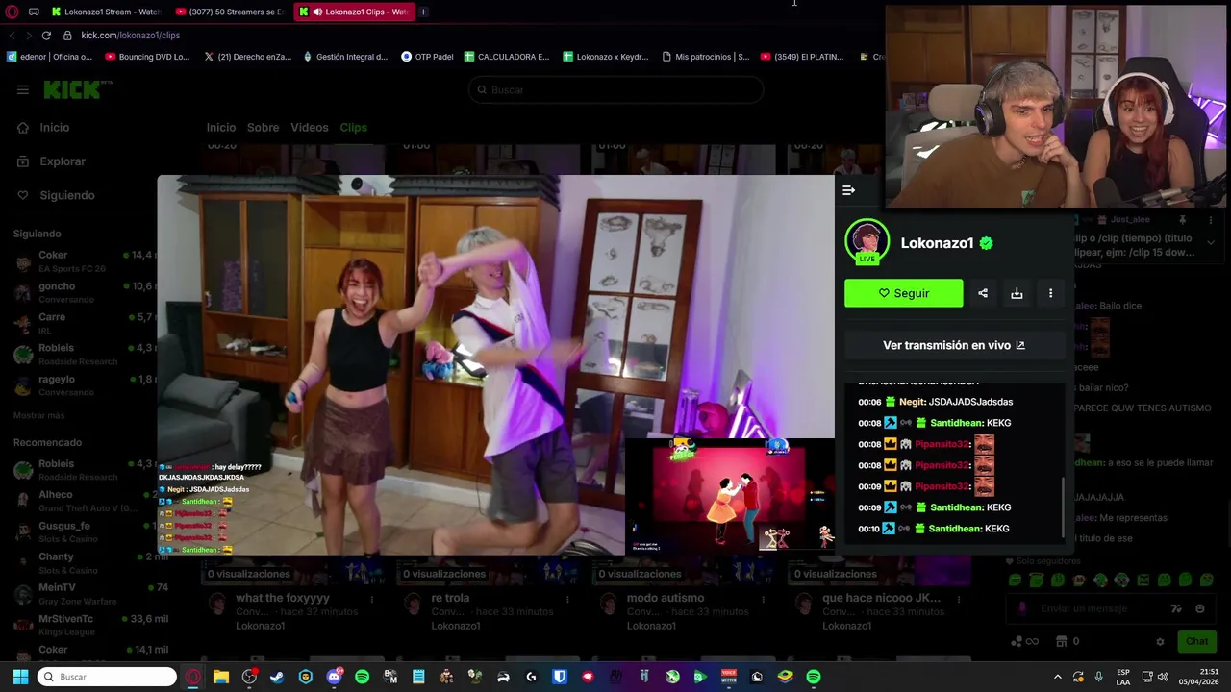Viewport: 1231px width, 692px height.
Task: Open the clip titled re trola
Action: (450, 598)
